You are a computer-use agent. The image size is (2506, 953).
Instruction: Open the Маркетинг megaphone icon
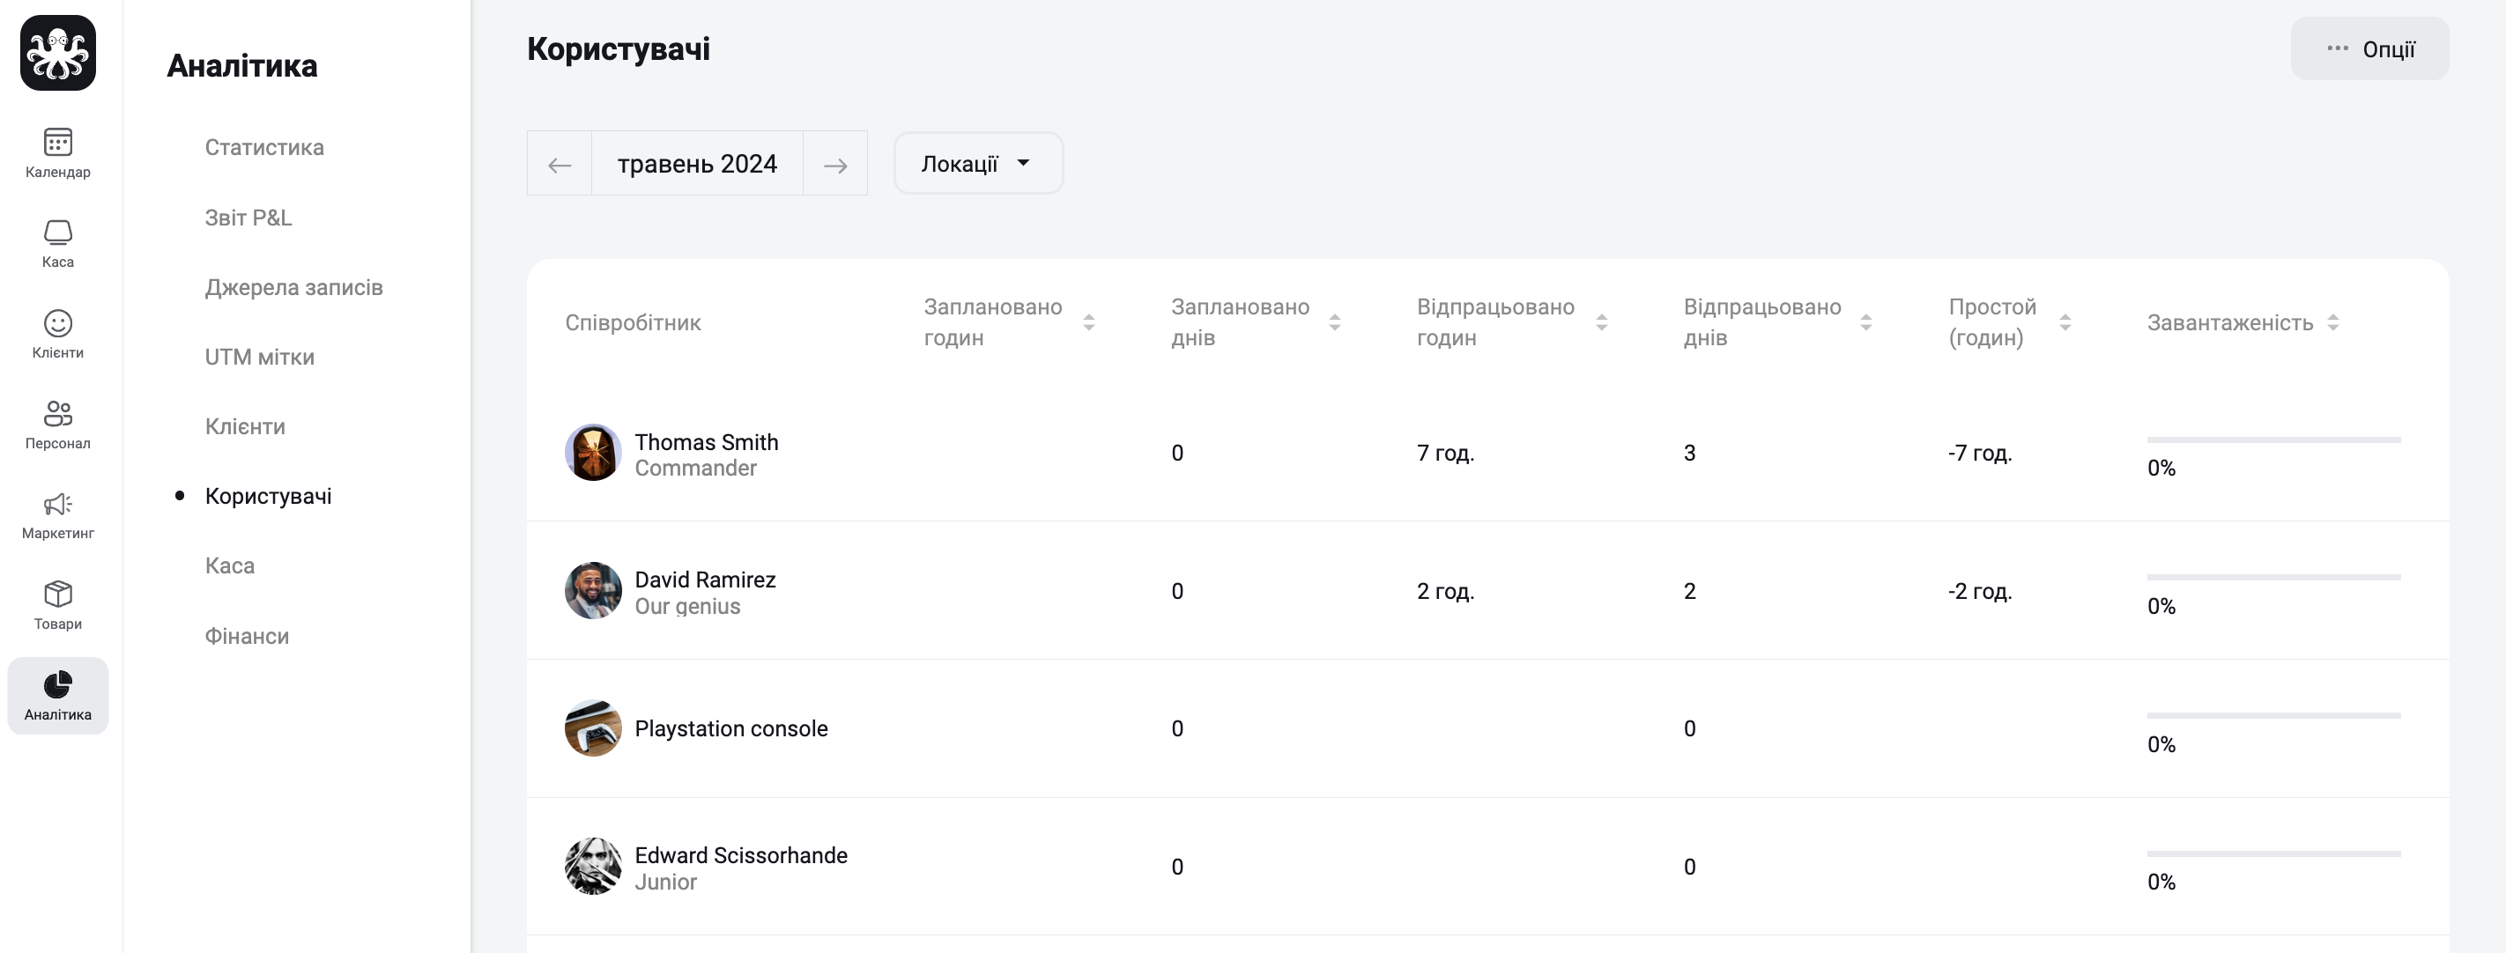click(x=57, y=514)
